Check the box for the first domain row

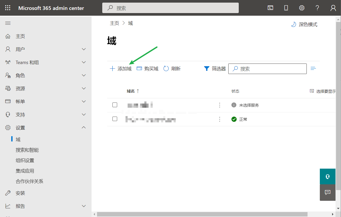coord(115,105)
